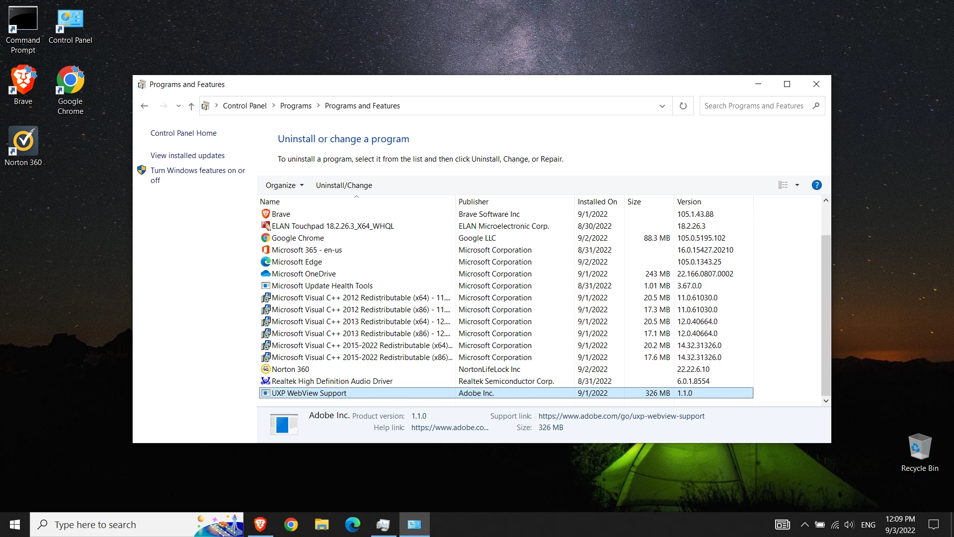Viewport: 954px width, 537px height.
Task: Open the Organize dropdown menu
Action: pos(284,185)
